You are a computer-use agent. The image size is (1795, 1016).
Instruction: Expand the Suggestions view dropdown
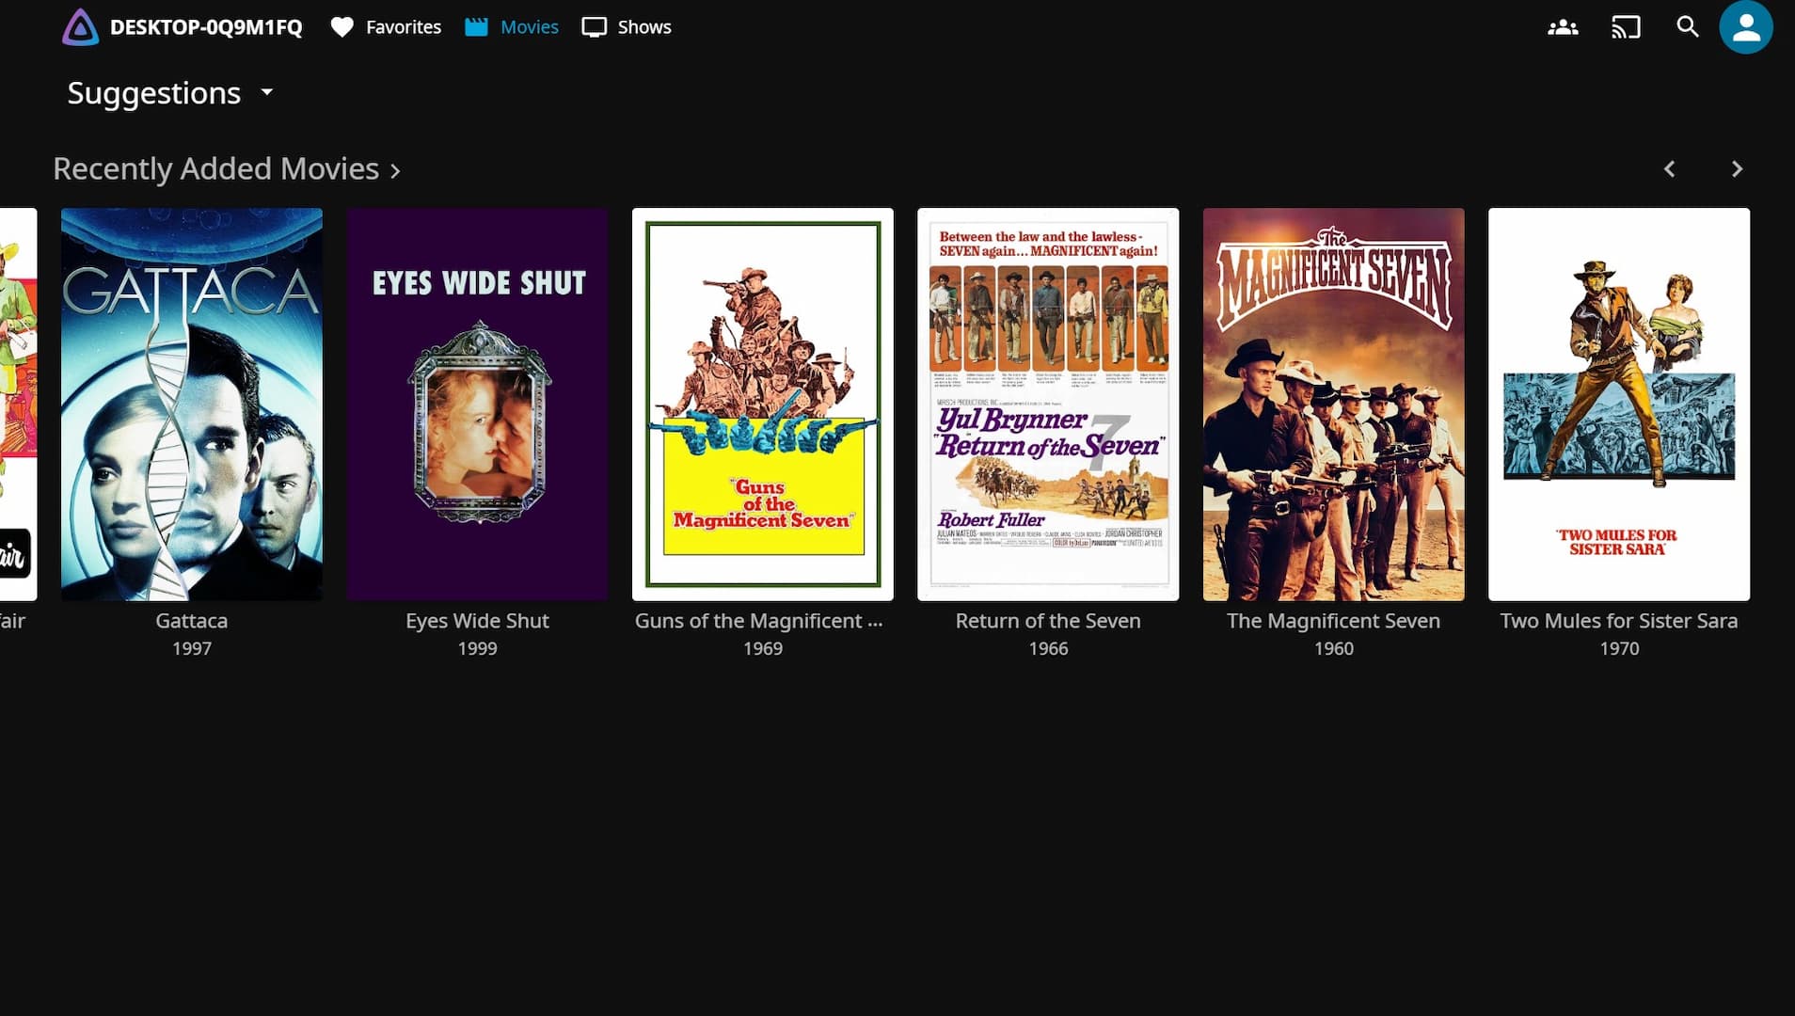pyautogui.click(x=170, y=92)
